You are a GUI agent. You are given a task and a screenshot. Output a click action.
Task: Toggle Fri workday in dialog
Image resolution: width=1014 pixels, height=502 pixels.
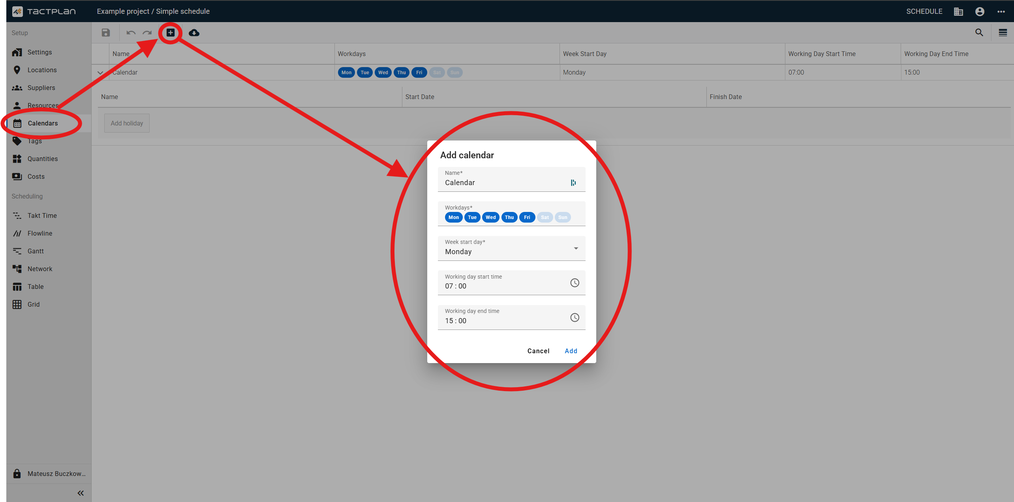[527, 217]
